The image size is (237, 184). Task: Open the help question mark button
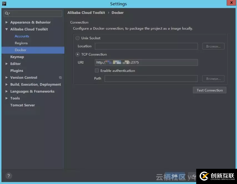(x=9, y=176)
